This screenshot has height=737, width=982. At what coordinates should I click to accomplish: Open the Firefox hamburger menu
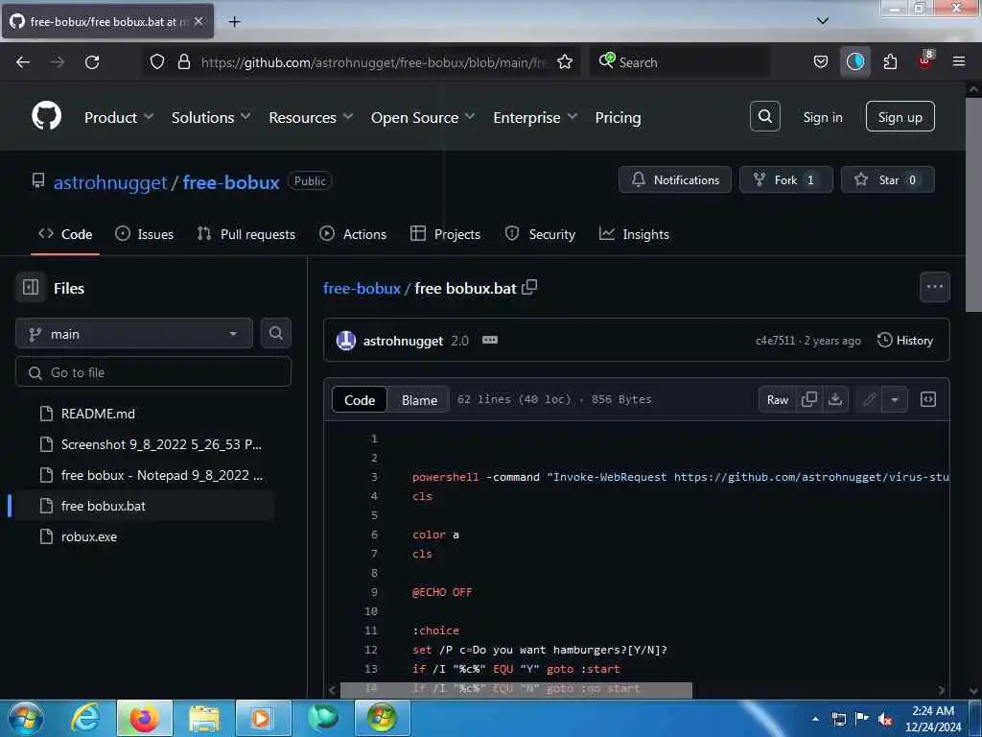point(959,61)
